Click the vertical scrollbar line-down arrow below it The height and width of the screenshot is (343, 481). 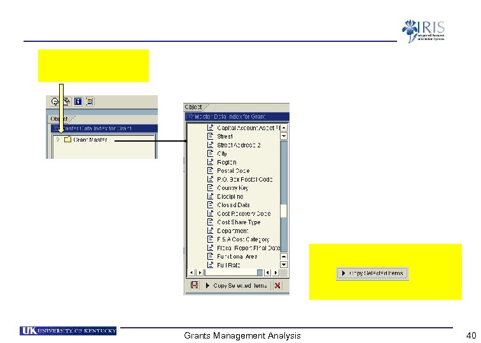[284, 136]
